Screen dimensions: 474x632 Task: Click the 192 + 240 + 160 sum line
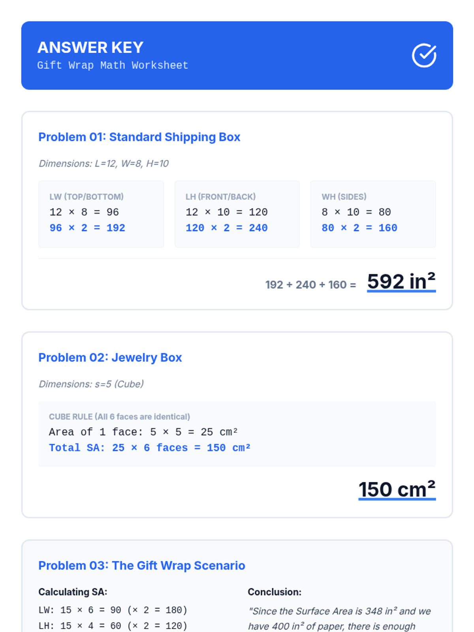(310, 284)
